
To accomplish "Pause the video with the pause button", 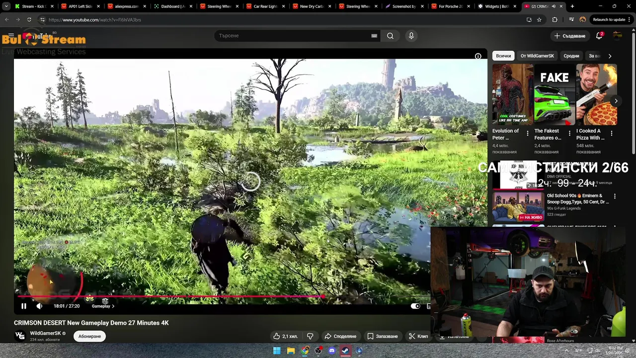I will [x=23, y=306].
